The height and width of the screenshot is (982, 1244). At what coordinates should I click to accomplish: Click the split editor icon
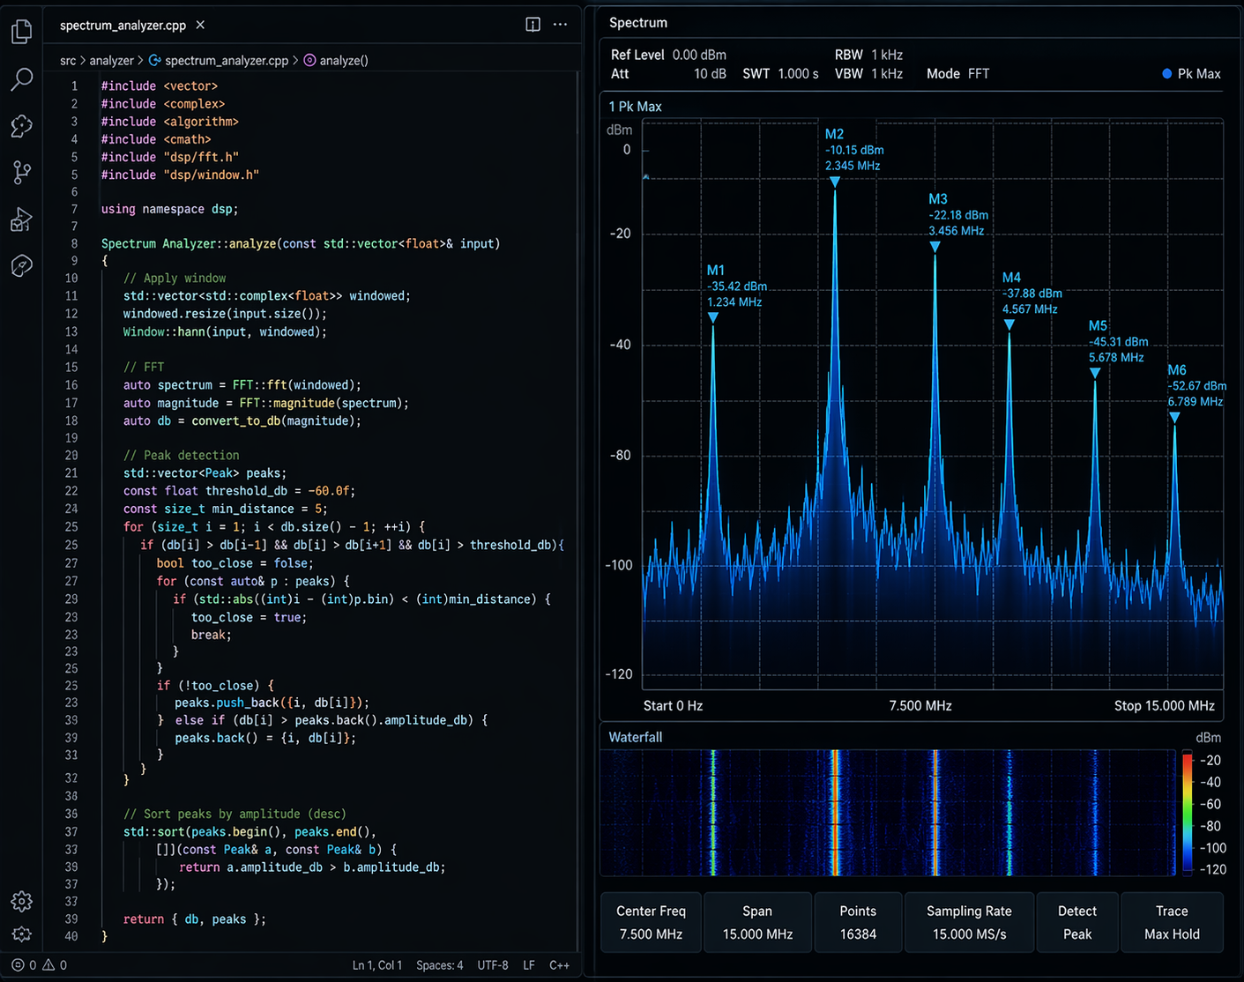tap(533, 25)
